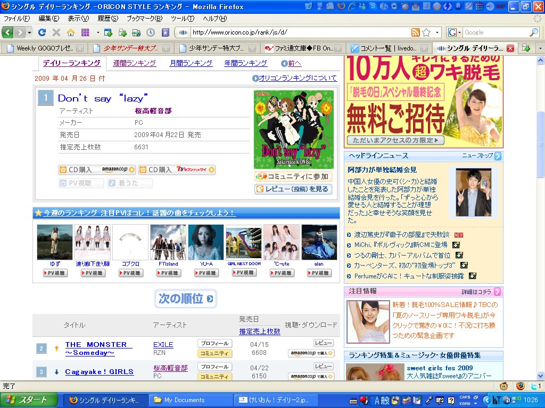Open THE MONSTER ~Someday~ title link
Image resolution: width=545 pixels, height=408 pixels.
[98, 348]
